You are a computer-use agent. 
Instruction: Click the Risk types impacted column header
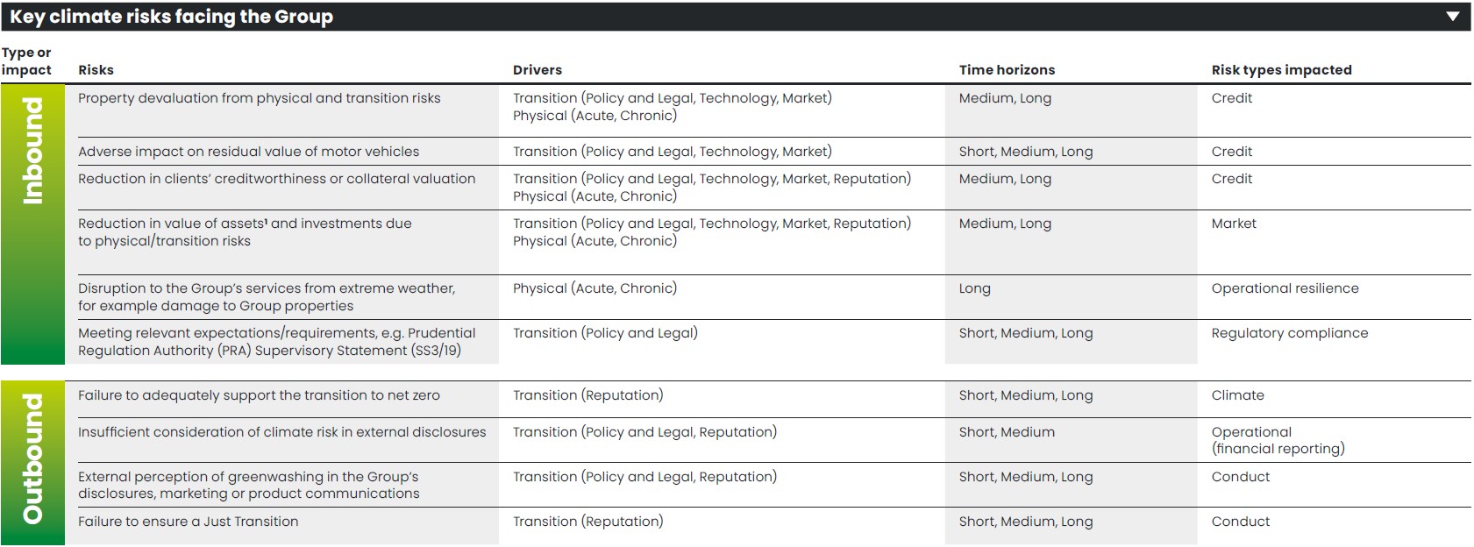[1280, 70]
